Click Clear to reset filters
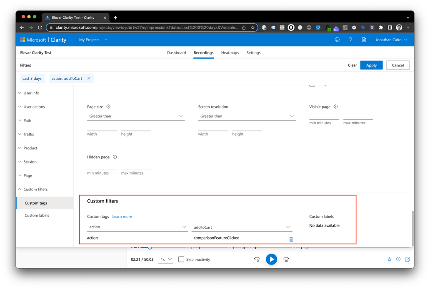Screen dimensions: 430x289 [352, 65]
